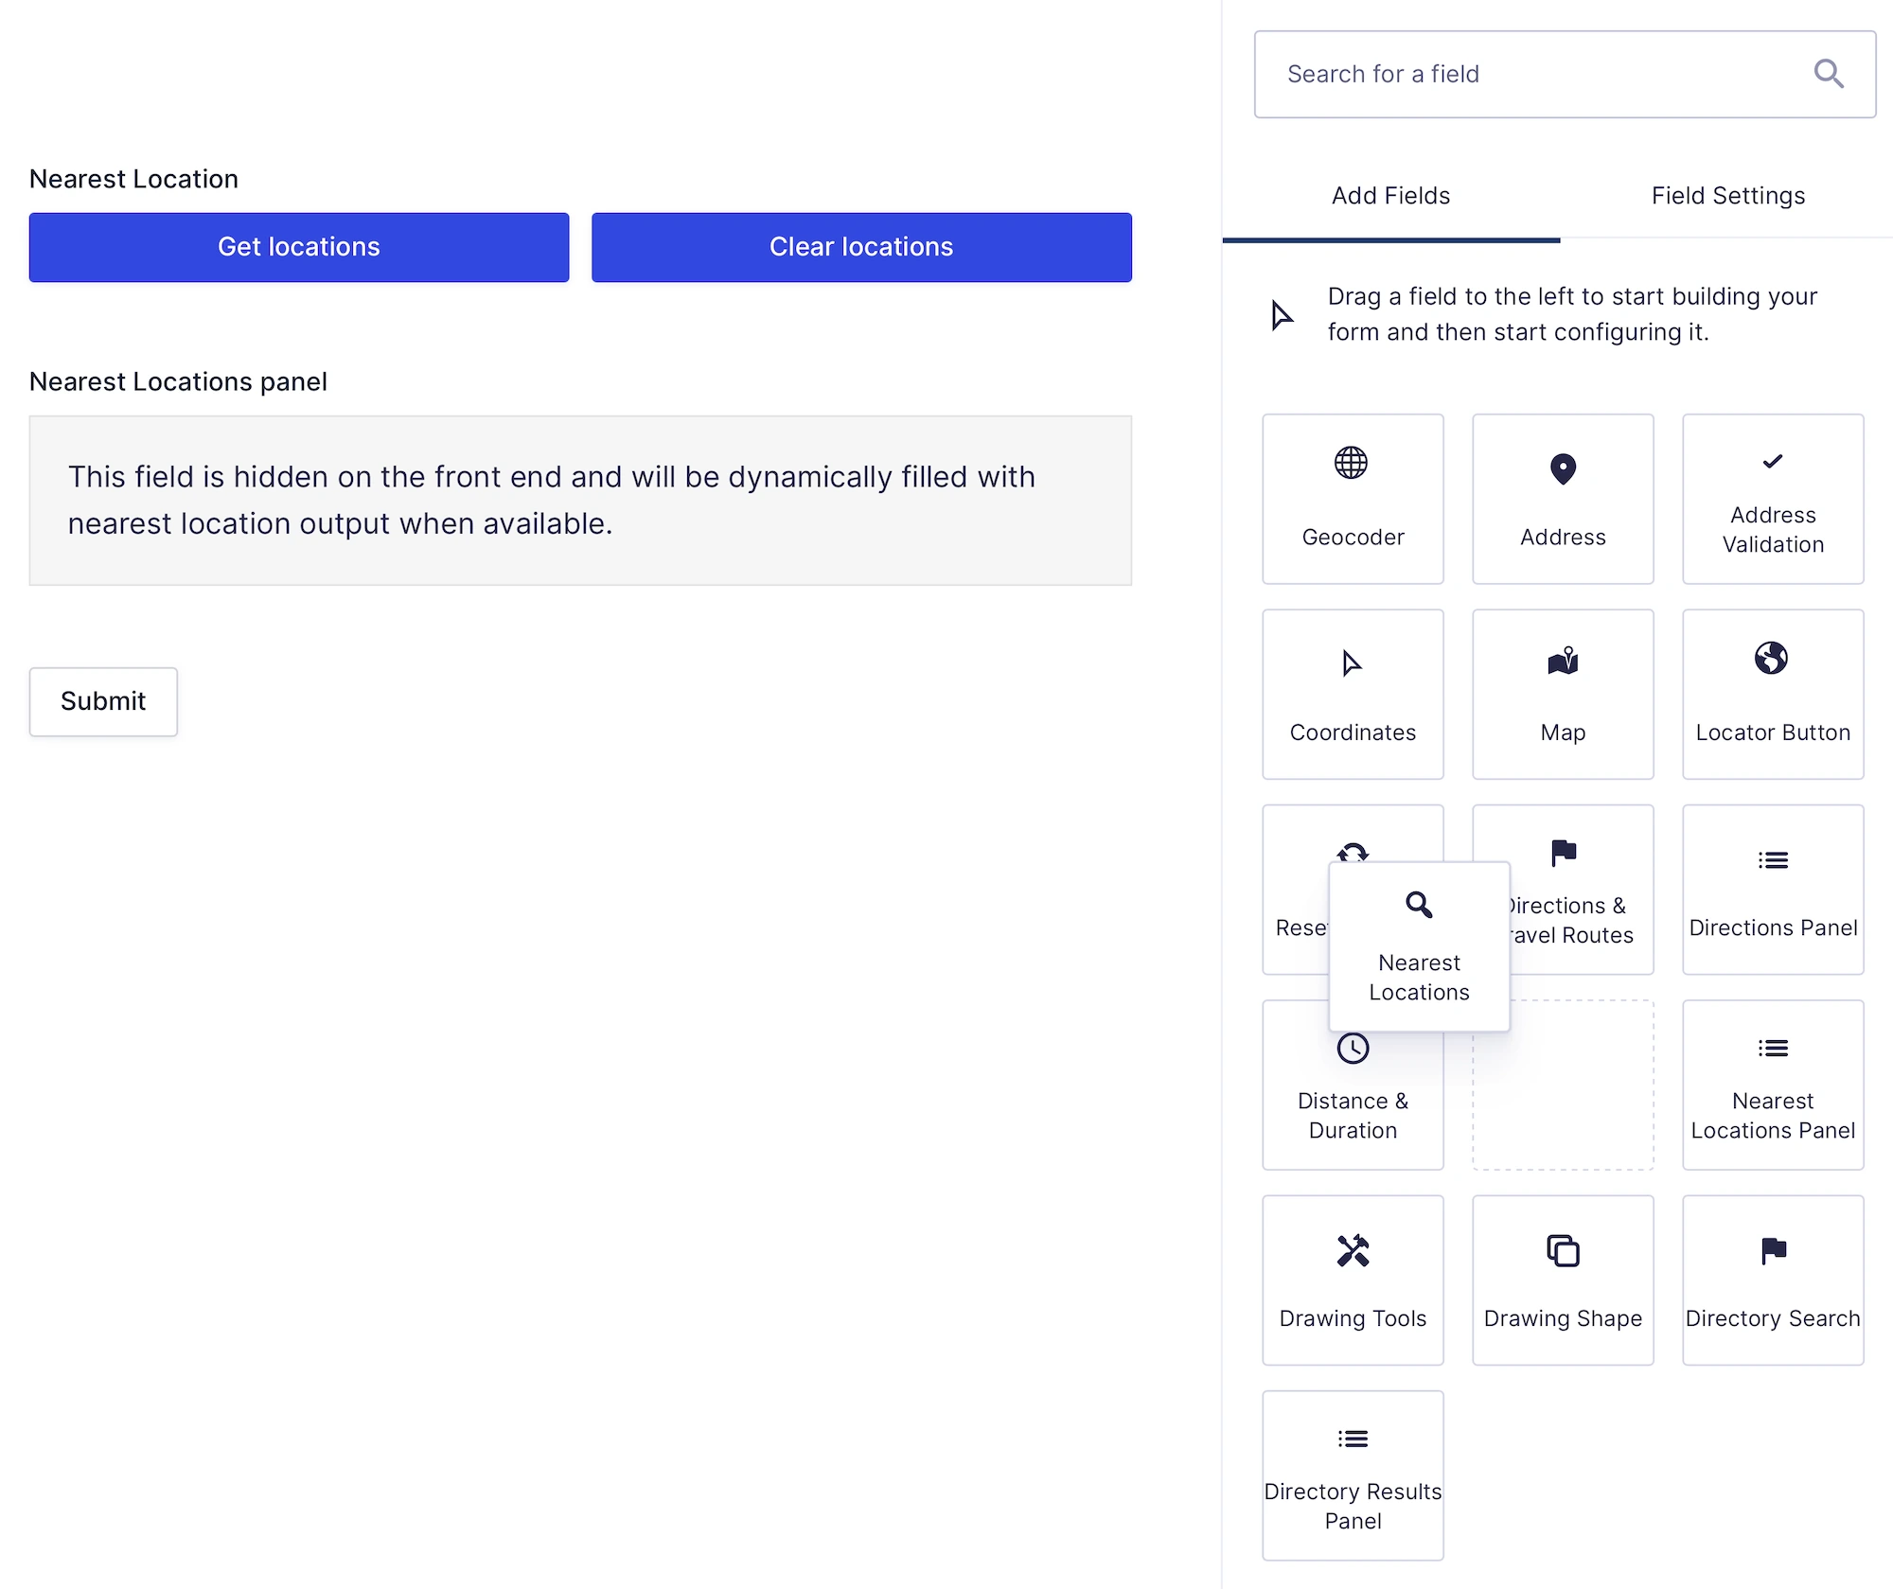Select the Map field icon
This screenshot has width=1893, height=1589.
tap(1563, 660)
